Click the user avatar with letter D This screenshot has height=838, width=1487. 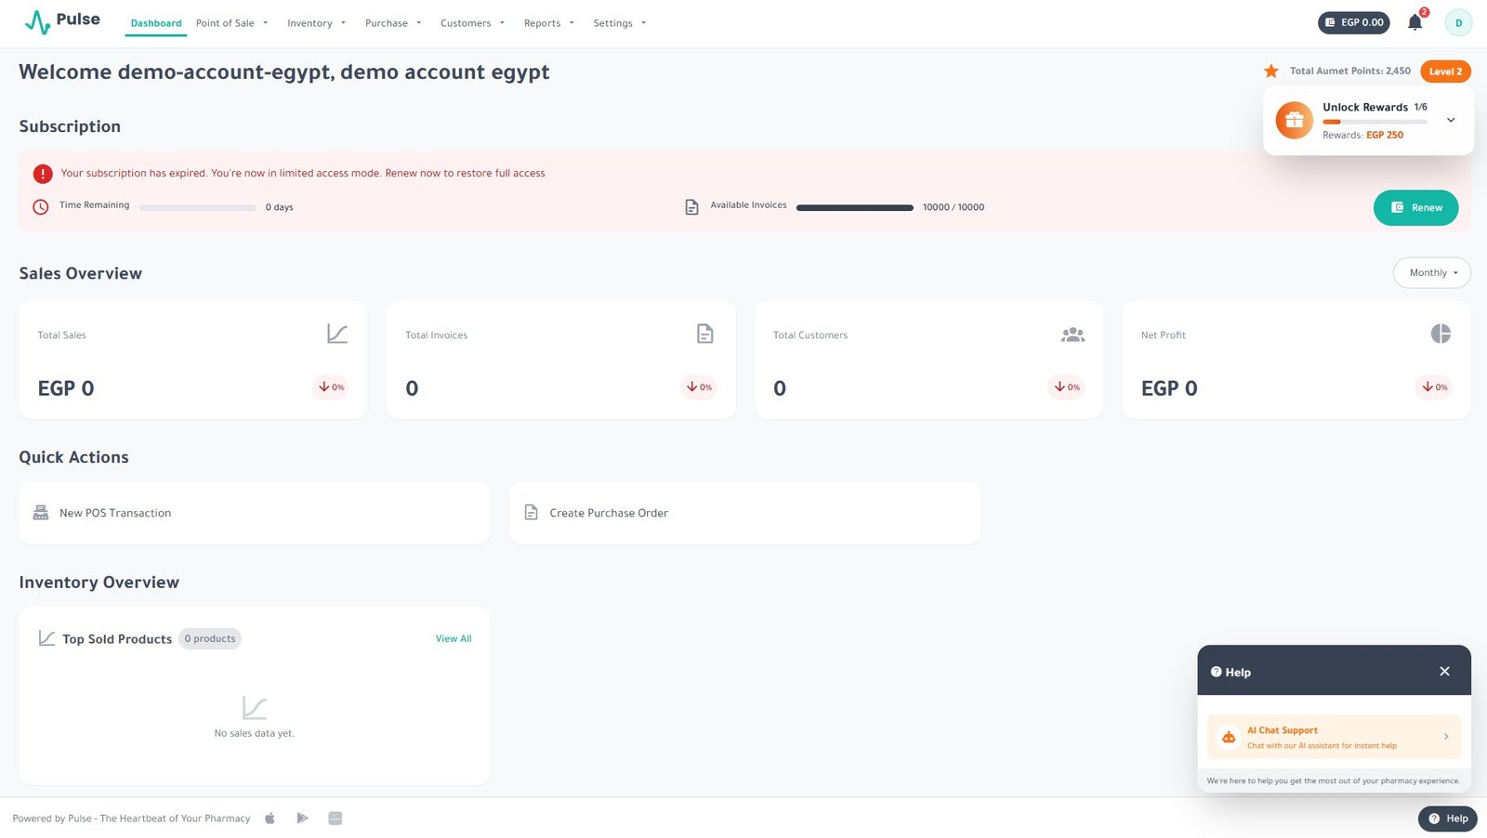coord(1458,23)
